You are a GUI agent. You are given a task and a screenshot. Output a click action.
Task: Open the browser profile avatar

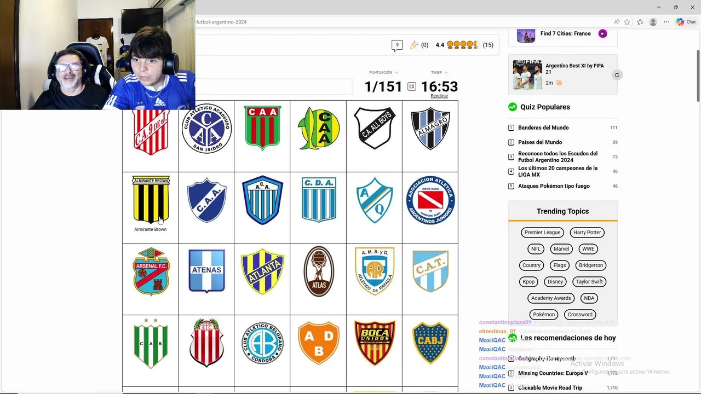tap(653, 22)
